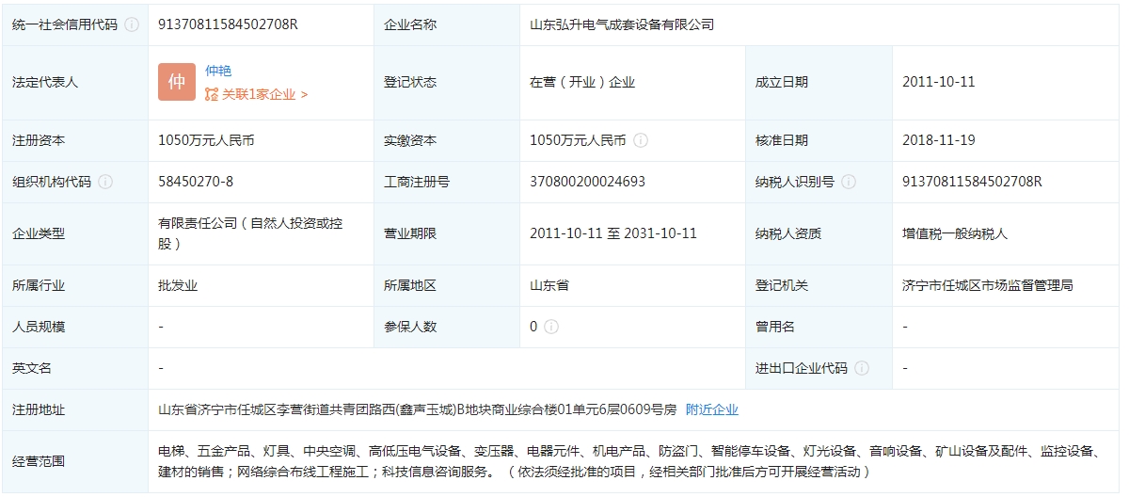Expand the 关联1家企业 arrow
1129x497 pixels.
click(304, 94)
